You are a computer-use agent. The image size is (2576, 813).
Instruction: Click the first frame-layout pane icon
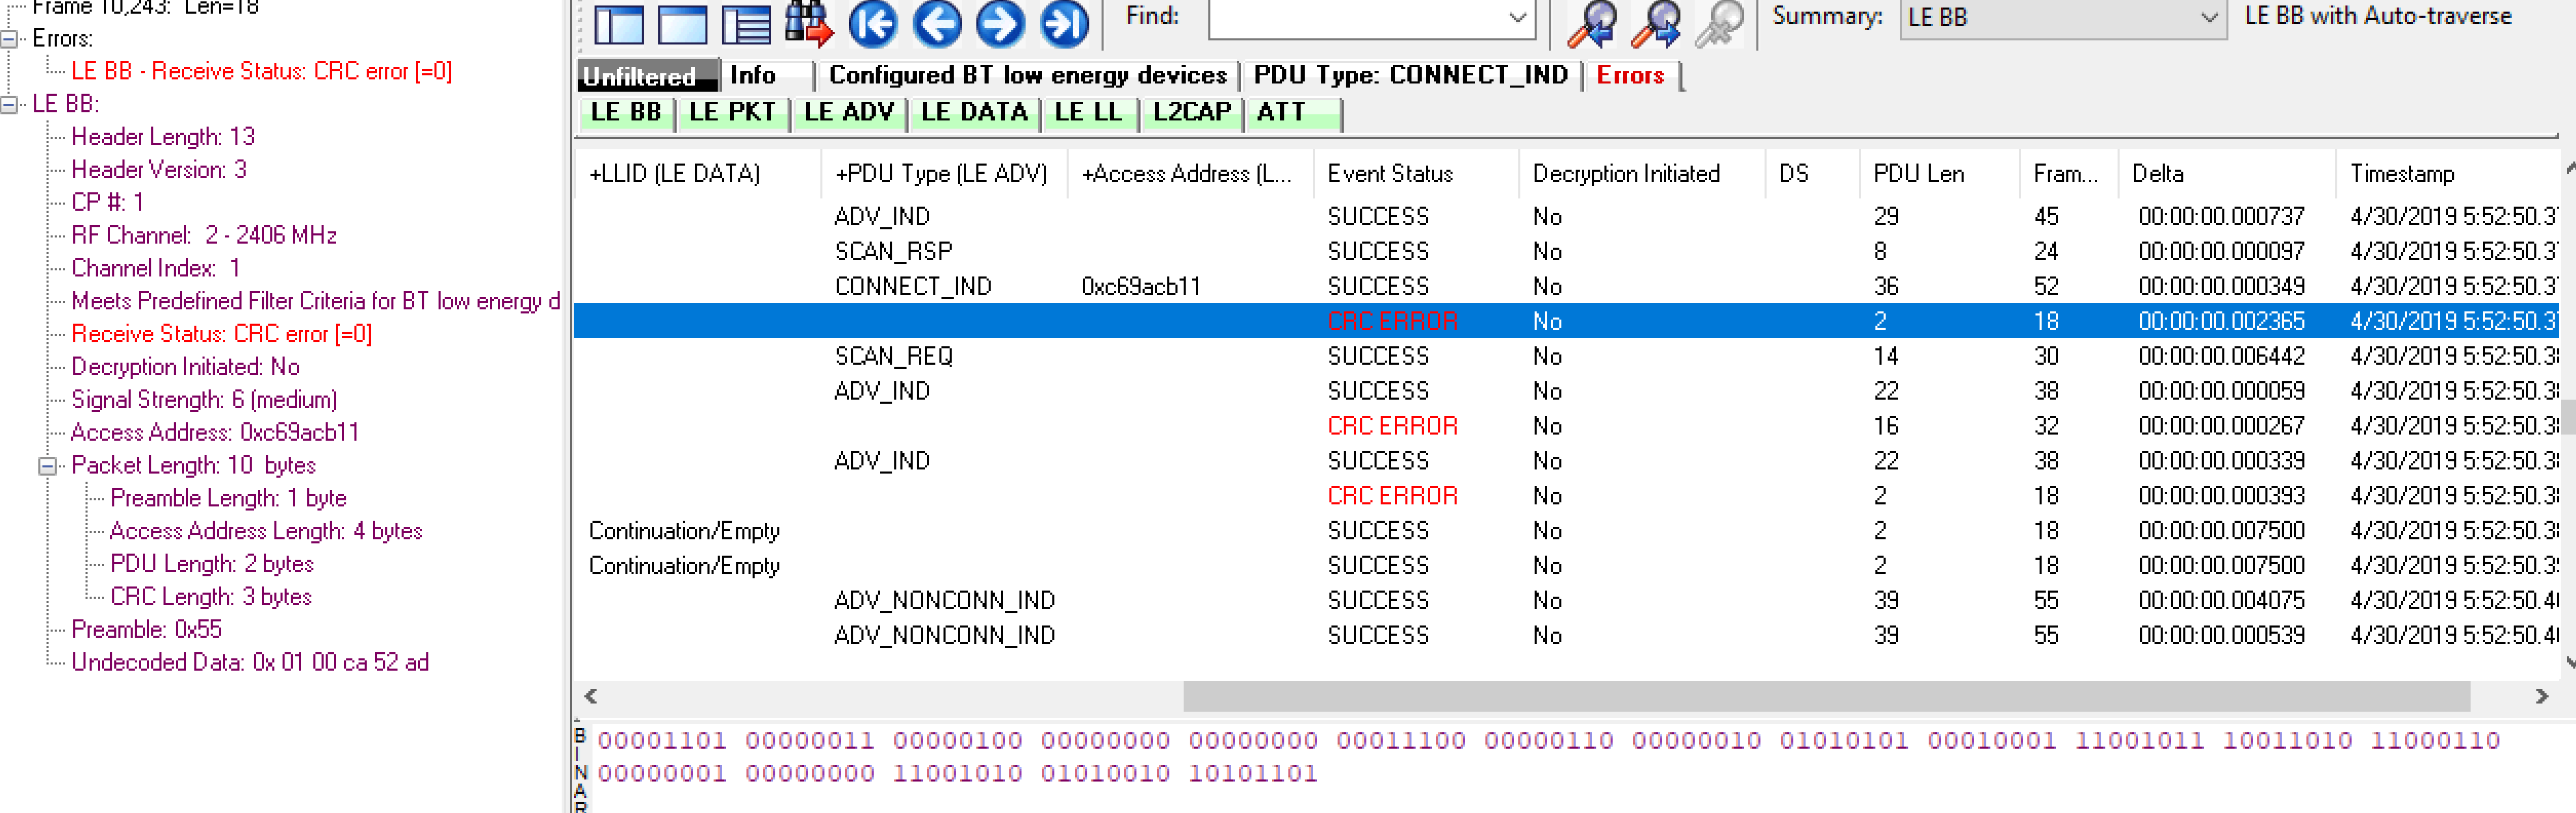tap(619, 24)
